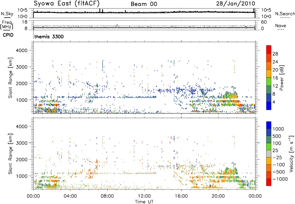Pick the light green 25-100 velocity swatch

[x=269, y=147]
